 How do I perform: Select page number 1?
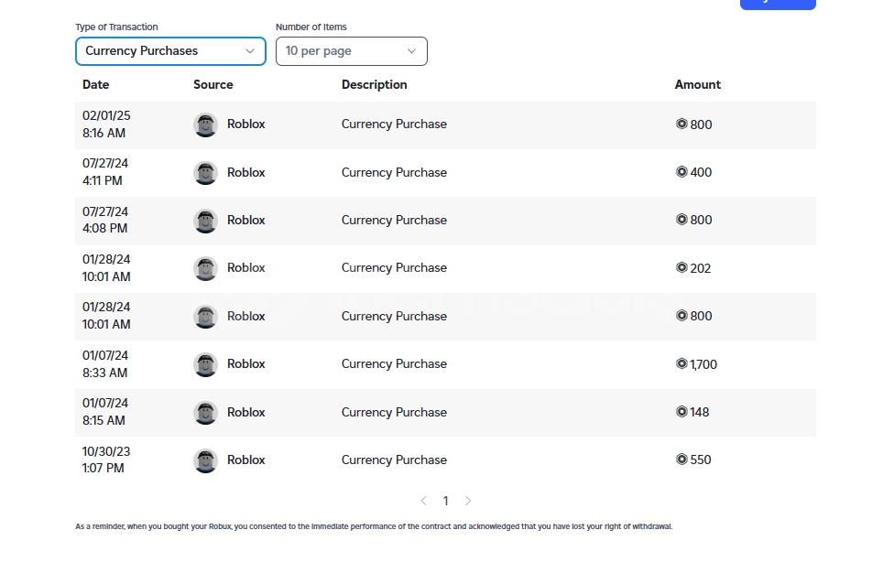tap(446, 501)
